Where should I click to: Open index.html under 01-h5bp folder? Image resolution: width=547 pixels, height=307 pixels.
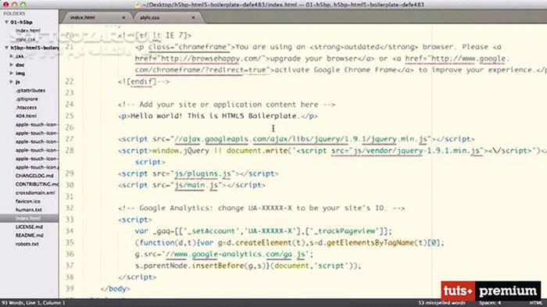[27, 30]
